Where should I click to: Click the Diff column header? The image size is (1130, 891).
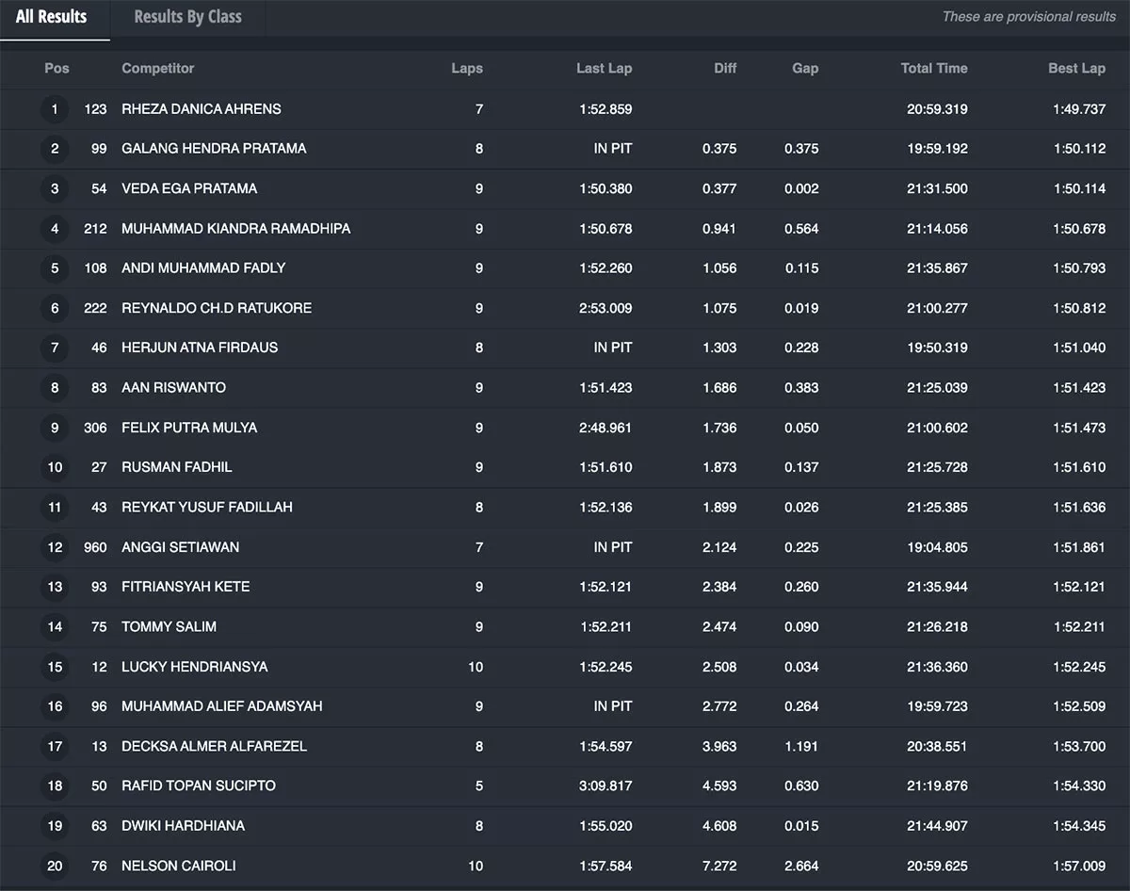click(724, 68)
